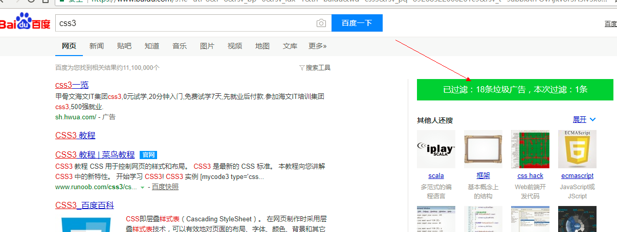617x232 pixels.
Task: Open the scala related link
Action: coord(436,175)
